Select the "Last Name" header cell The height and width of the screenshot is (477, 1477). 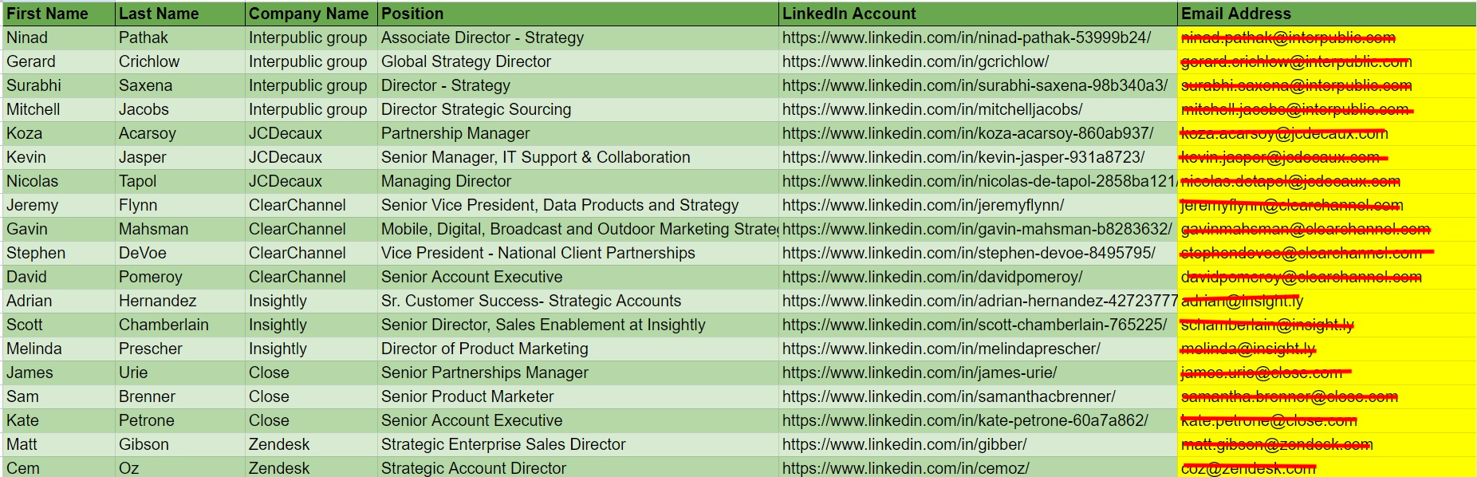click(159, 14)
